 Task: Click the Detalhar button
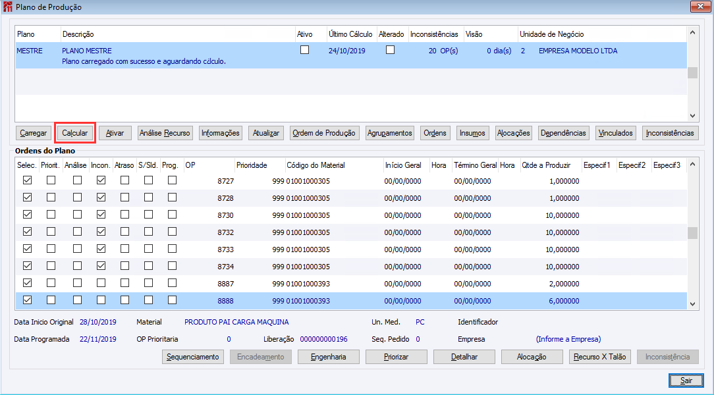tap(464, 357)
